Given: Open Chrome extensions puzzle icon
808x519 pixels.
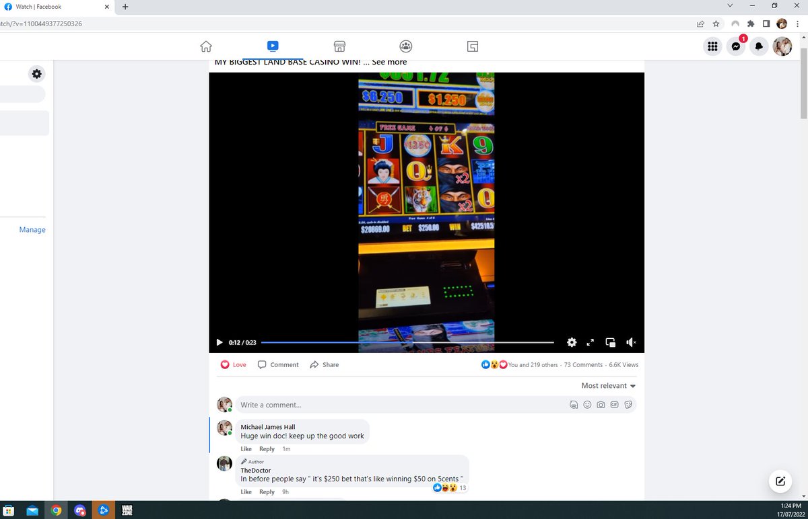Looking at the screenshot, I should pos(750,24).
